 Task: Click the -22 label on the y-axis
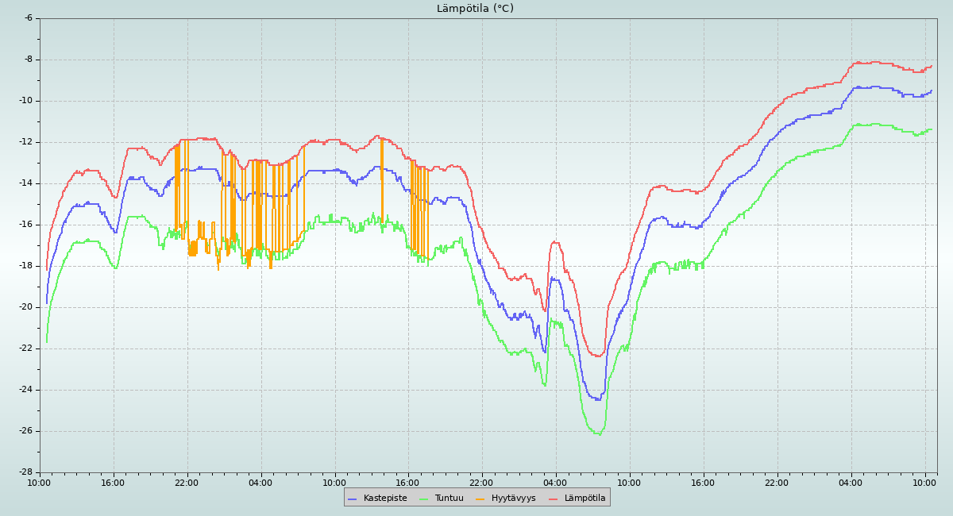[25, 348]
